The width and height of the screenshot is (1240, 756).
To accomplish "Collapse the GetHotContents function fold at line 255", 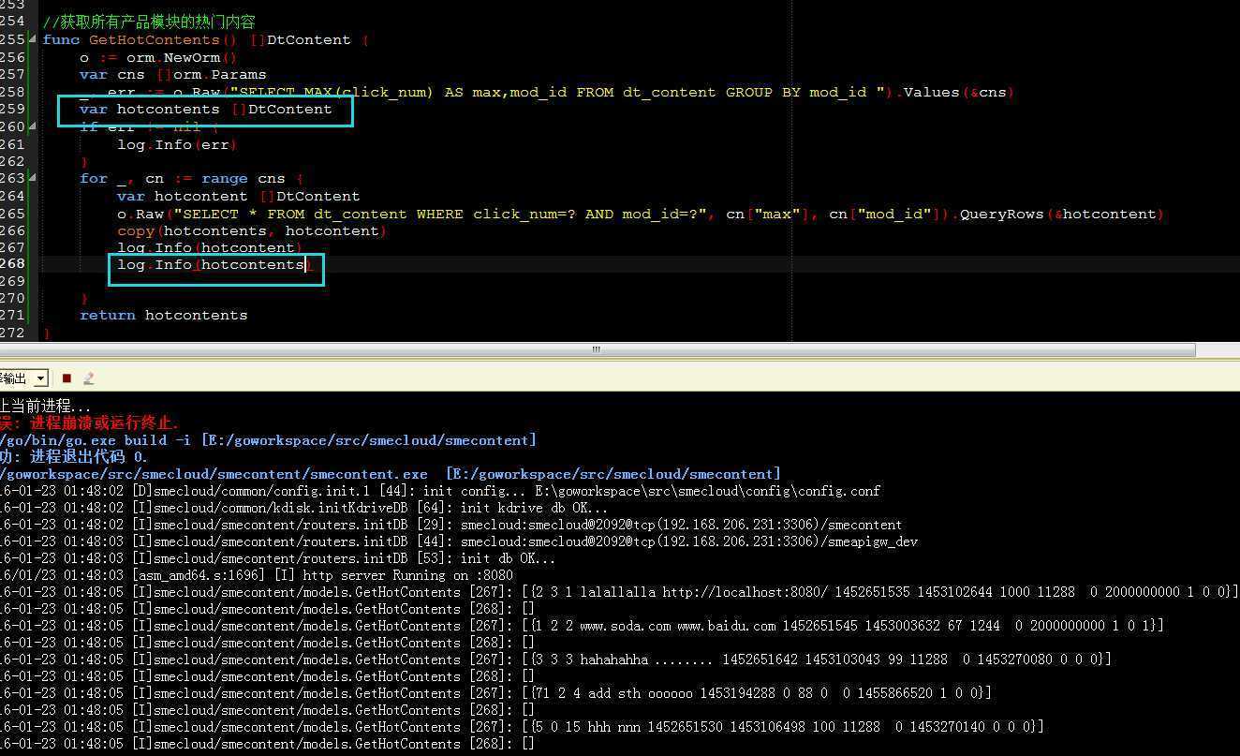I will click(x=35, y=40).
